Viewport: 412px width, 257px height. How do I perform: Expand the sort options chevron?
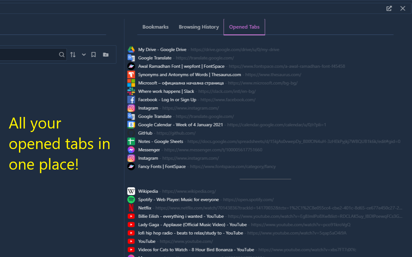[84, 55]
